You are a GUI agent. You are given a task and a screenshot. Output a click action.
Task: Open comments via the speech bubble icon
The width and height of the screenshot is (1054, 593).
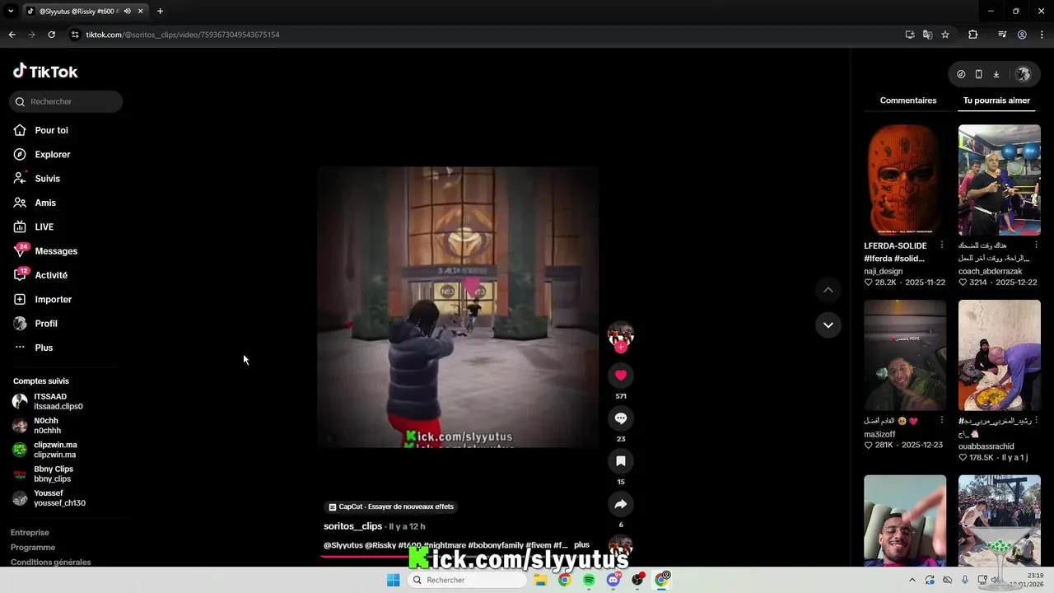point(621,418)
